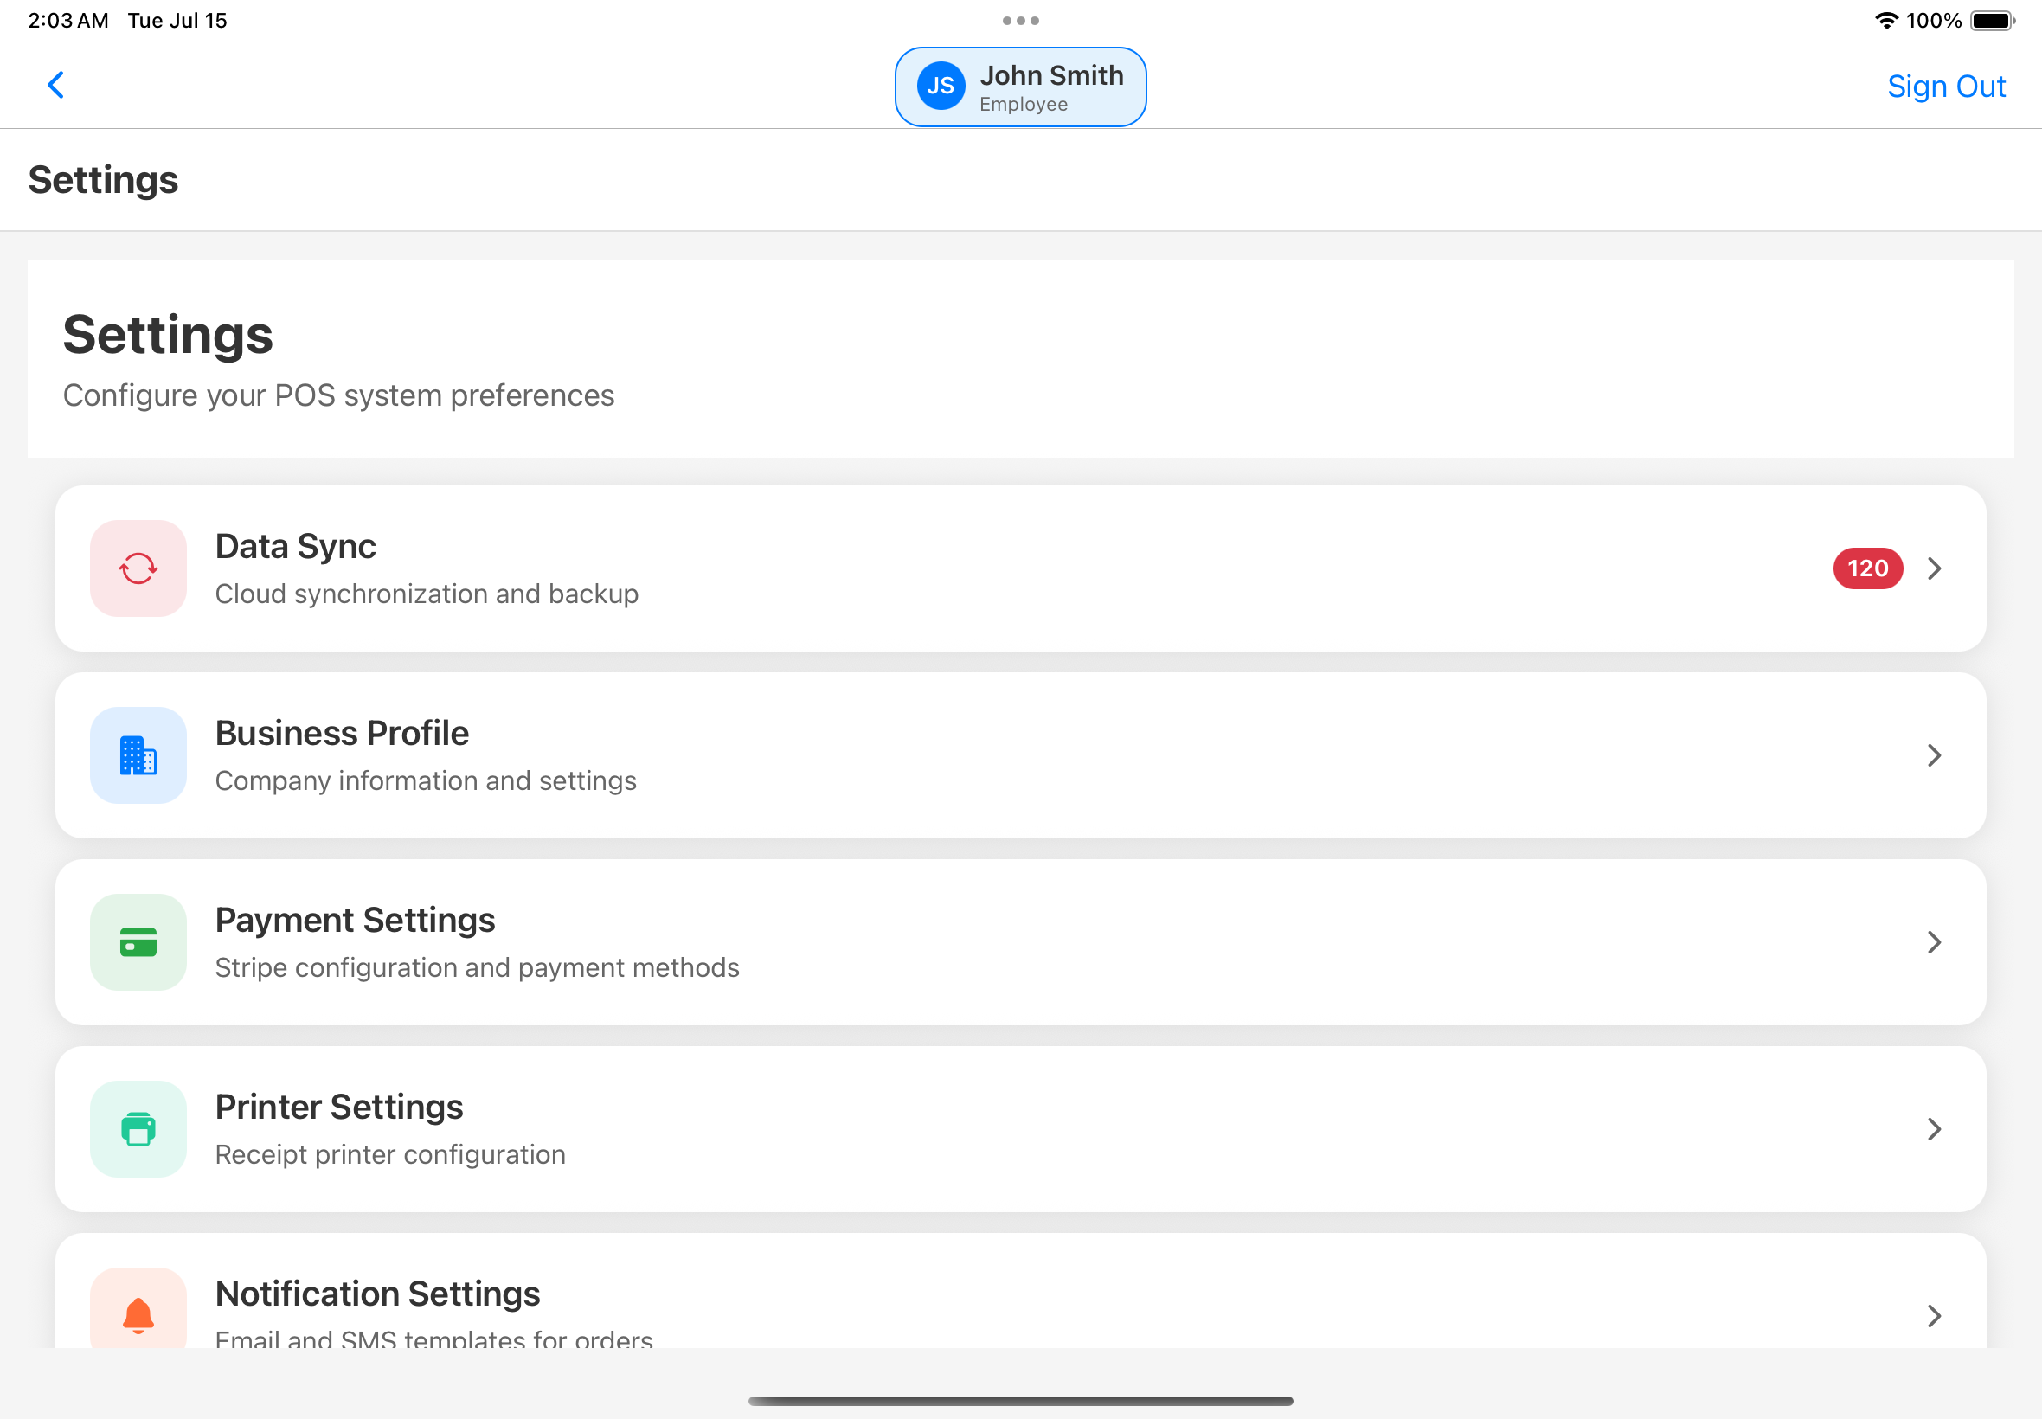This screenshot has height=1419, width=2042.
Task: Open Payment Settings via chevron arrow
Action: pos(1934,941)
